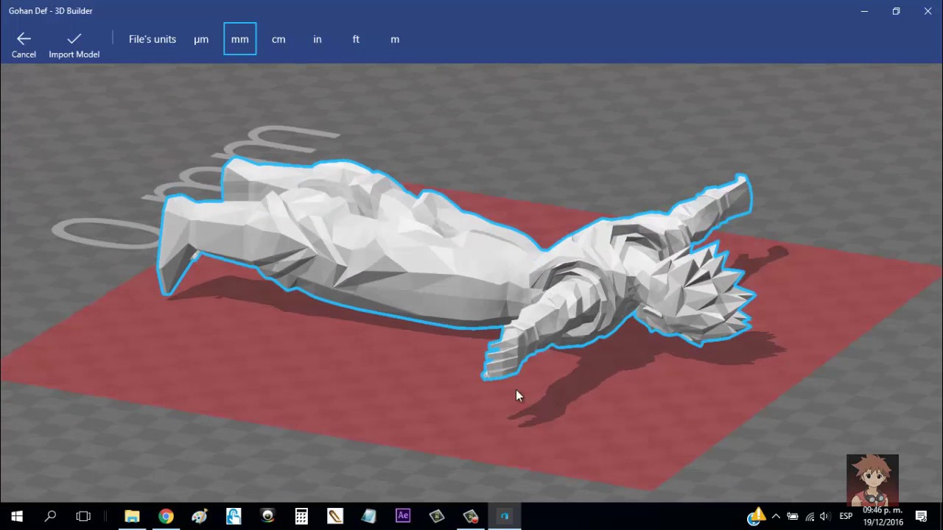Launch Google Chrome from taskbar
Image resolution: width=943 pixels, height=530 pixels.
coord(166,516)
